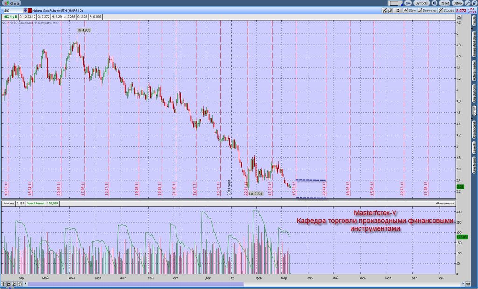The height and width of the screenshot is (289, 478).
Task: Click the 'O: 2.272' open value
Action: (x=43, y=17)
